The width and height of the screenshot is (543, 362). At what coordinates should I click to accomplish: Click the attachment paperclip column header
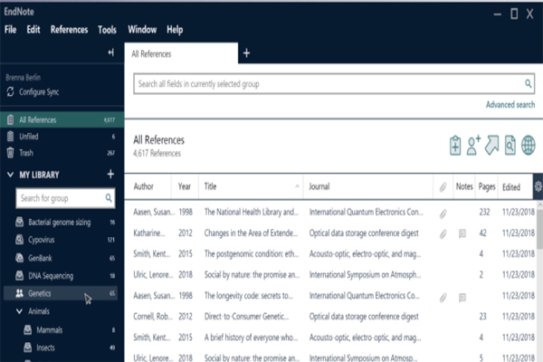tap(443, 187)
